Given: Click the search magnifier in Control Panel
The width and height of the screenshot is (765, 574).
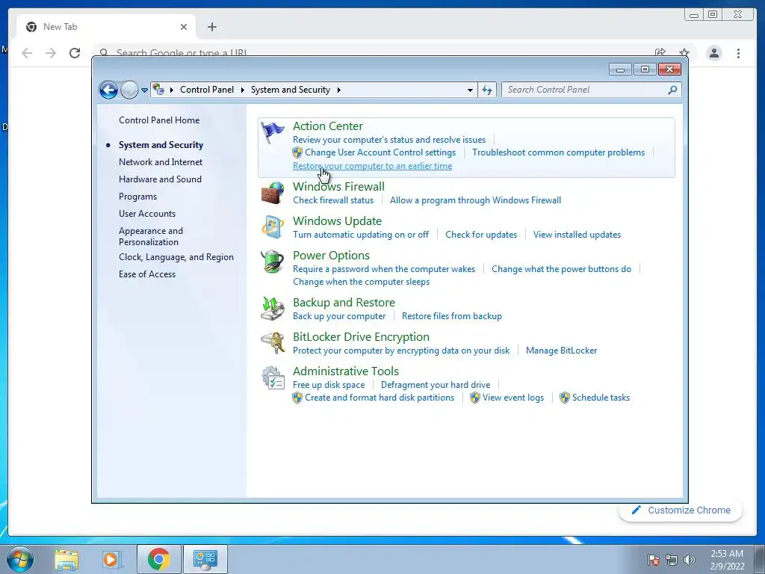Looking at the screenshot, I should (672, 90).
